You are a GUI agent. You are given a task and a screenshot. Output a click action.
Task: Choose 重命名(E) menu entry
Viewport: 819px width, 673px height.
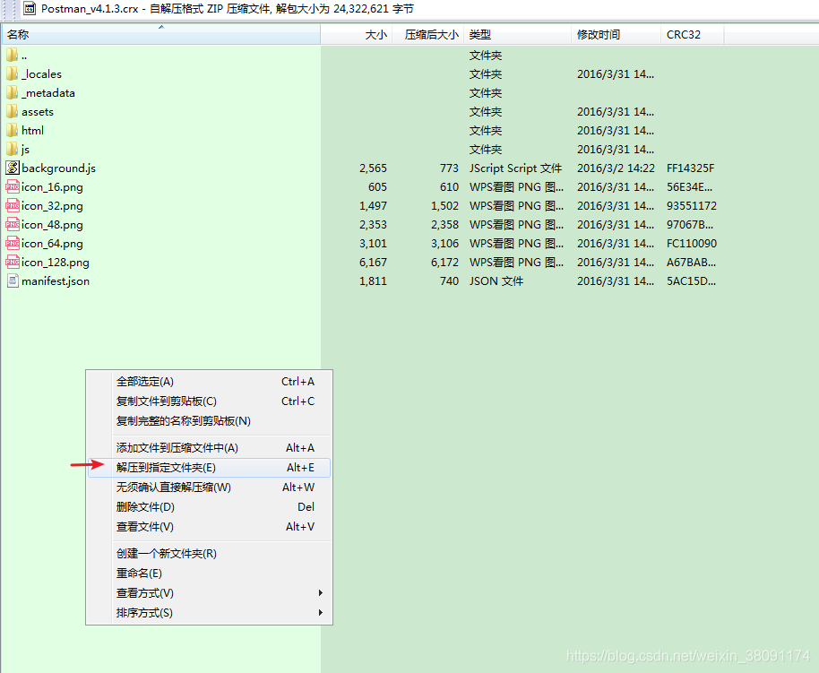point(209,574)
